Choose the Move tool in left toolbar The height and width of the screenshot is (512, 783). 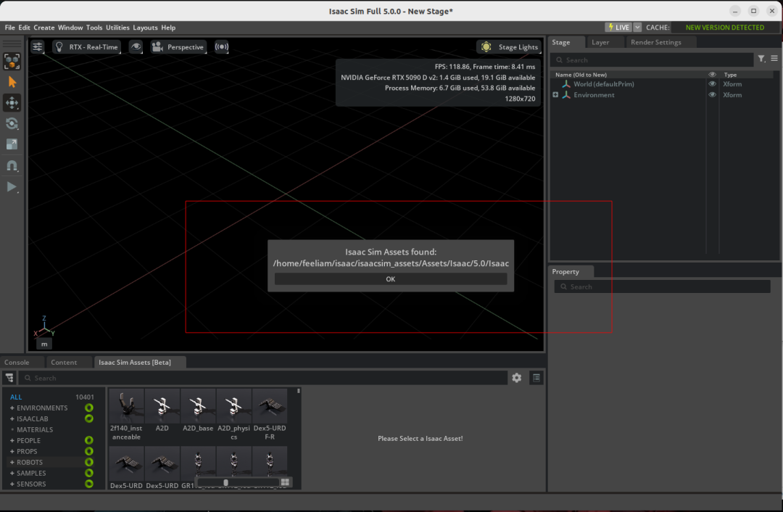coord(12,103)
